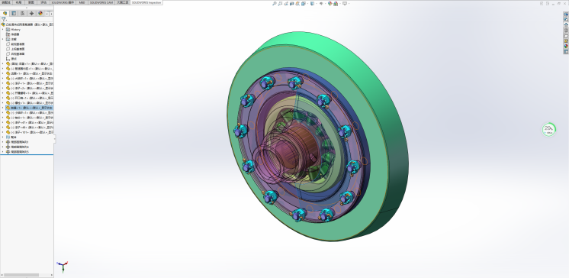Open the Design Library icon in task pane

tap(566, 30)
